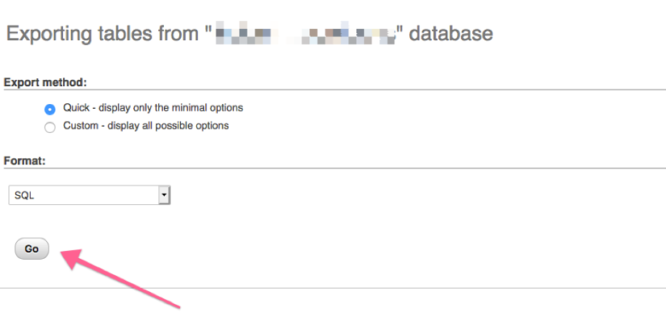
Task: Click the arrow on the format select box
Action: (x=164, y=195)
